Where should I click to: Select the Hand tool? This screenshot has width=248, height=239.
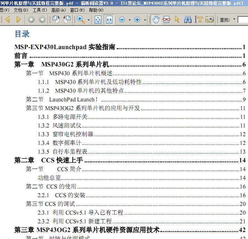[x=156, y=20]
